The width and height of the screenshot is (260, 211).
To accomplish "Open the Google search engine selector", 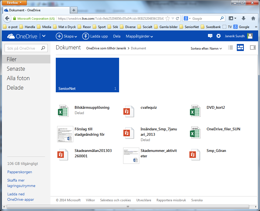I will pos(187,18).
